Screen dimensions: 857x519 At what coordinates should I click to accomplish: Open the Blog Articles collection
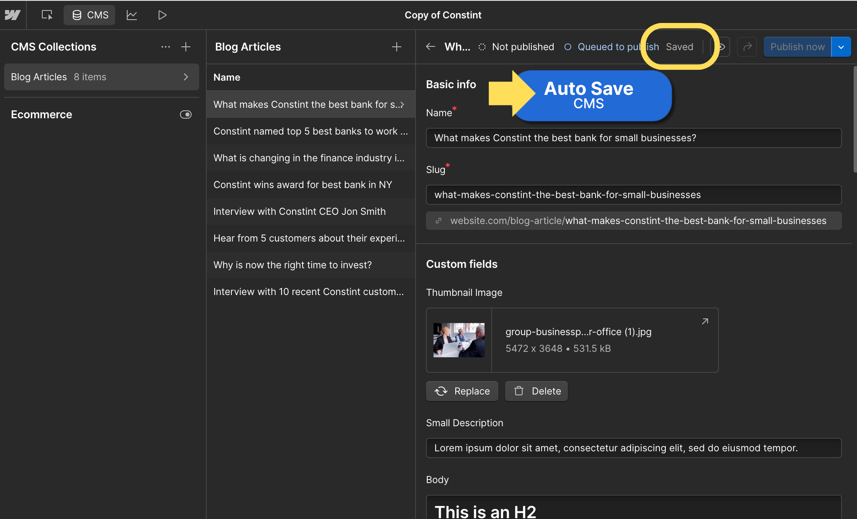[x=101, y=77]
